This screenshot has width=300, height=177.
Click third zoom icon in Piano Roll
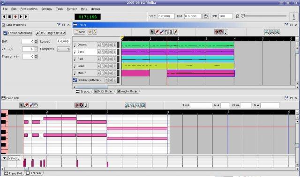coord(137,105)
